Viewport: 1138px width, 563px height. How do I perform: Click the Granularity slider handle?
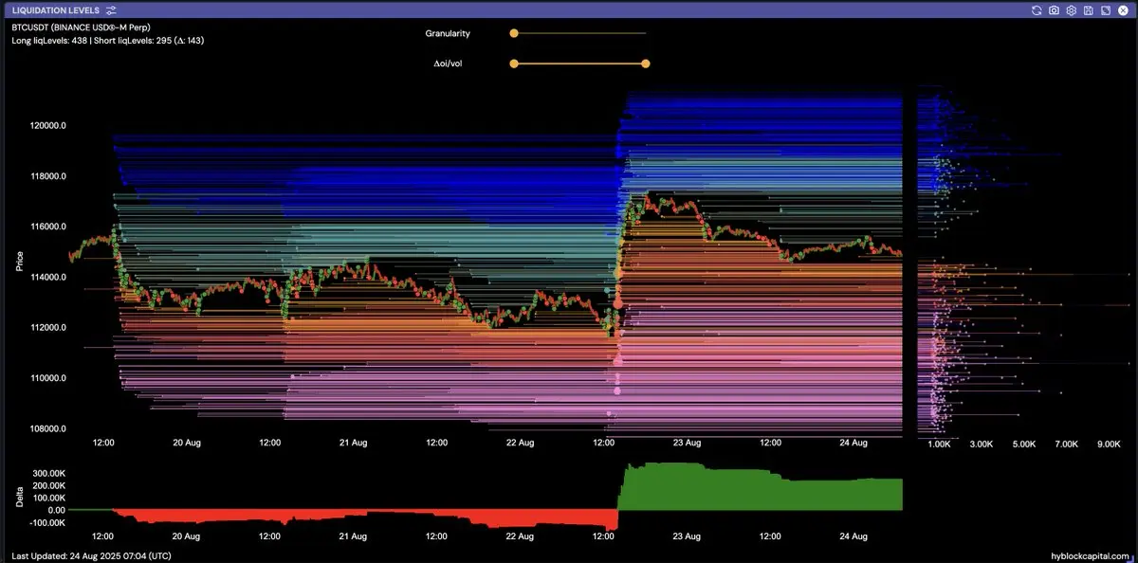point(514,33)
